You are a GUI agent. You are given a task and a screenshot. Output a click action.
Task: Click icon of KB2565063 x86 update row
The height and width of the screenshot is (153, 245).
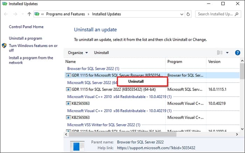[68, 118]
